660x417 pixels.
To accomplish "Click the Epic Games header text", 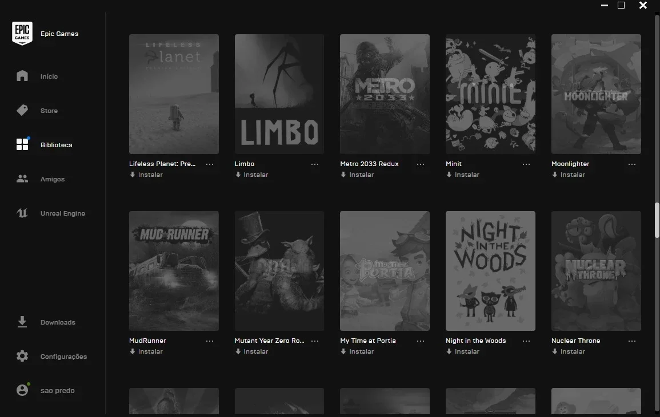I will click(59, 34).
